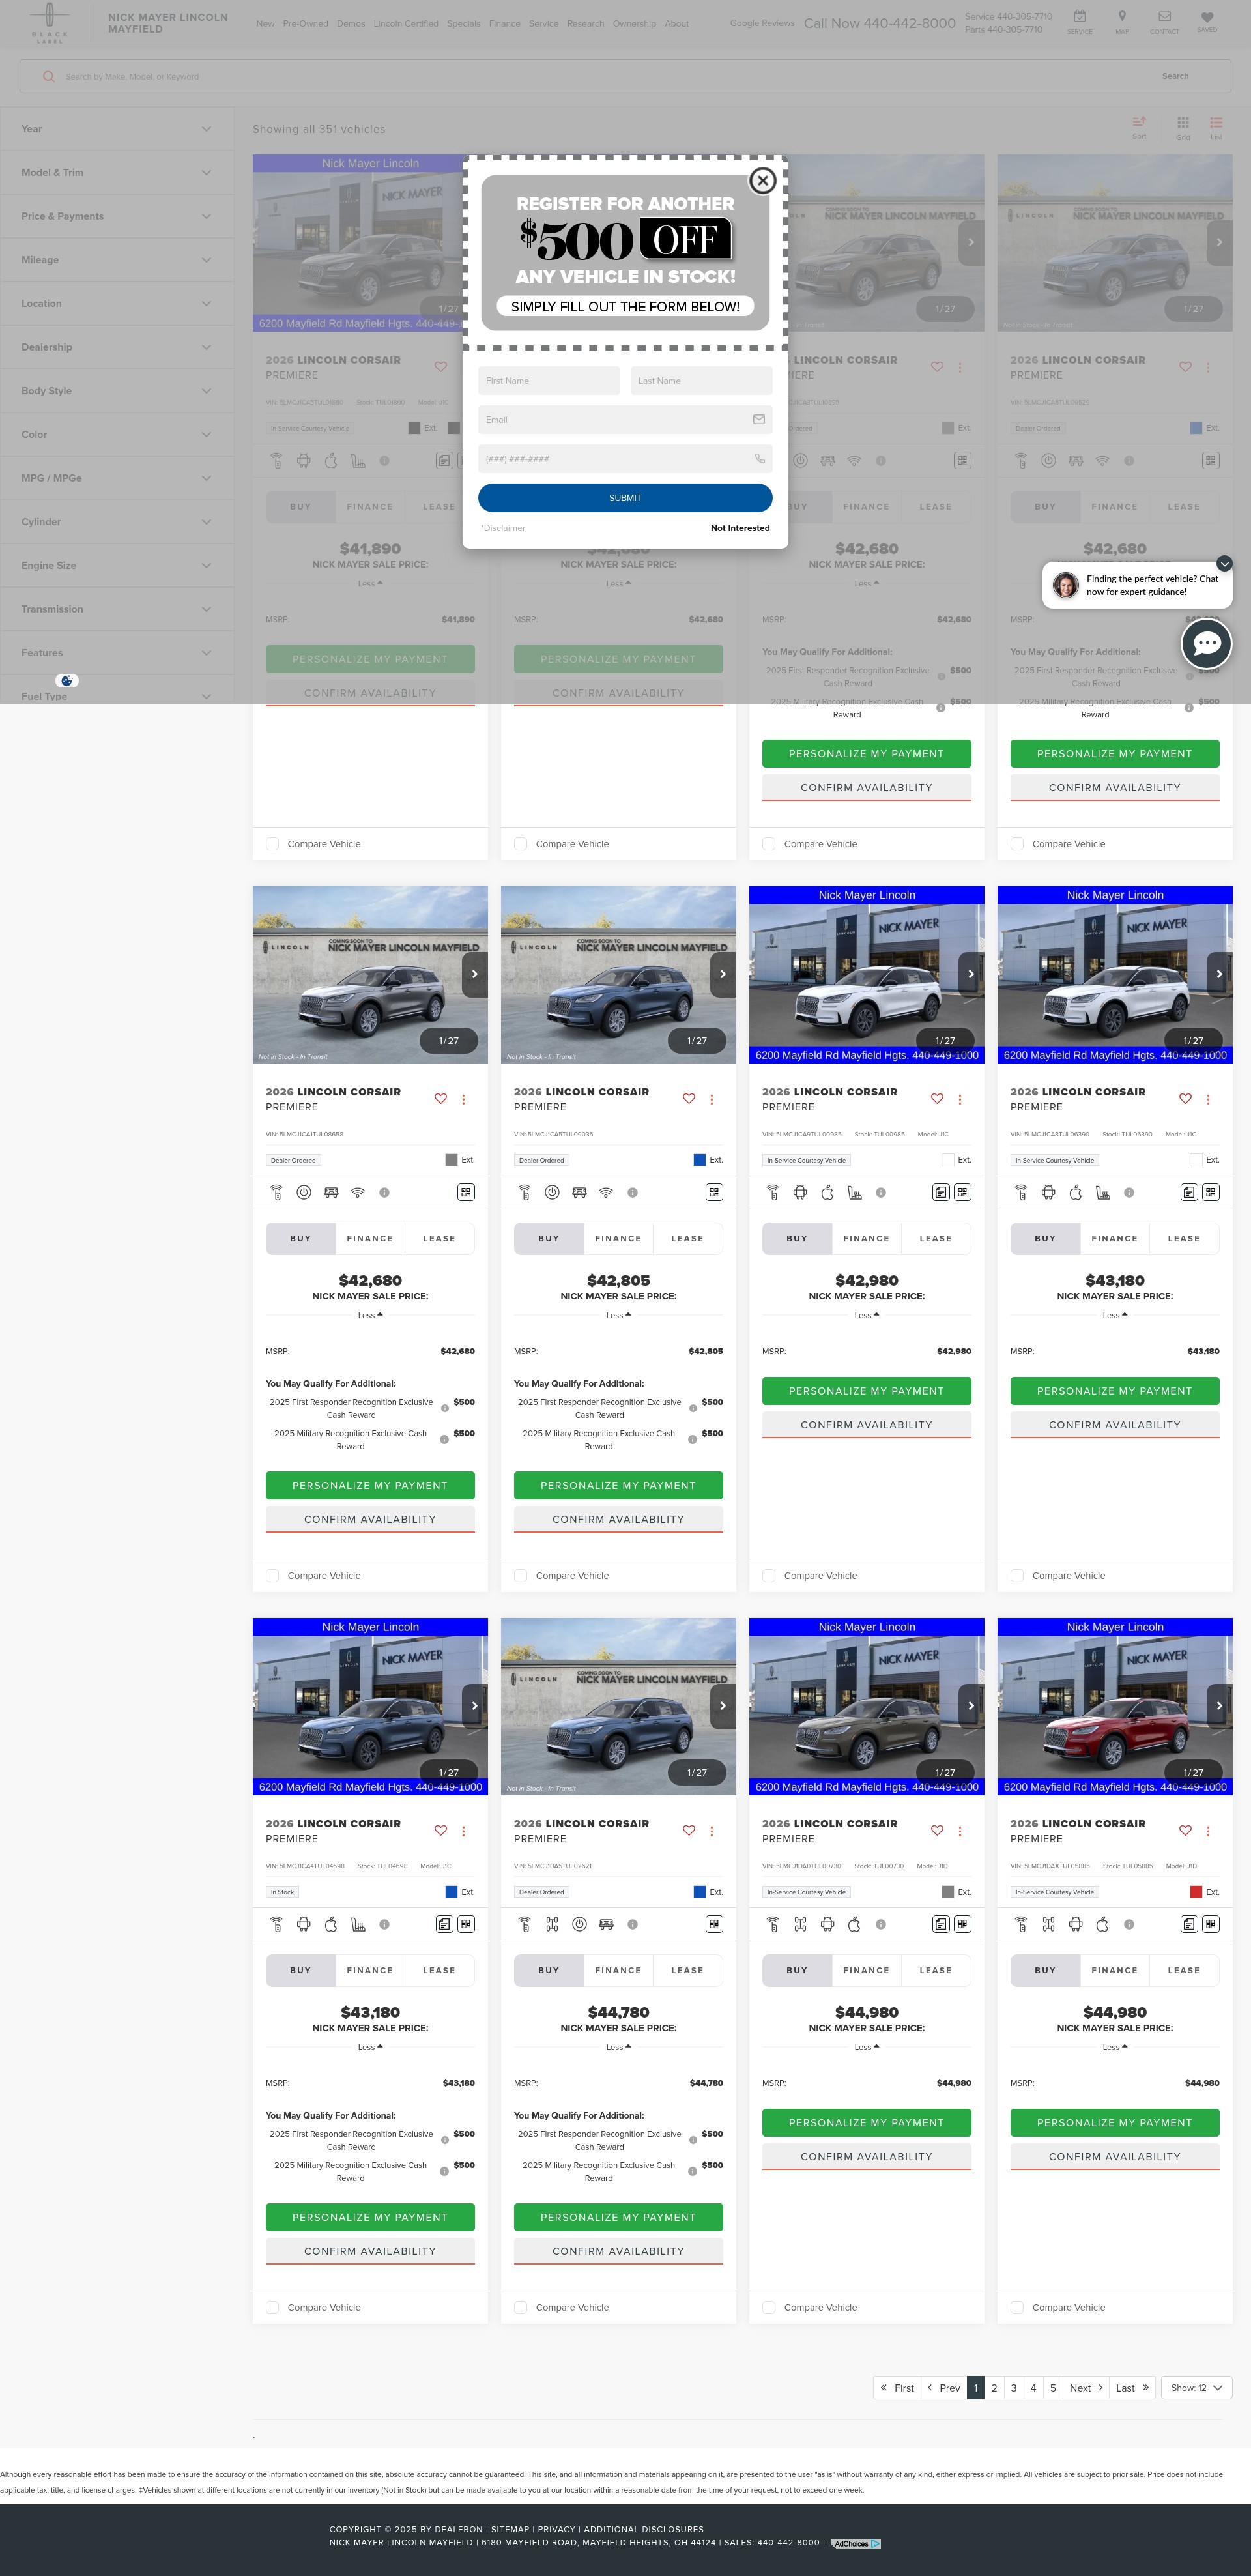Check Compare Vehicle on the $42,805 card
1251x2576 pixels.
[520, 1576]
